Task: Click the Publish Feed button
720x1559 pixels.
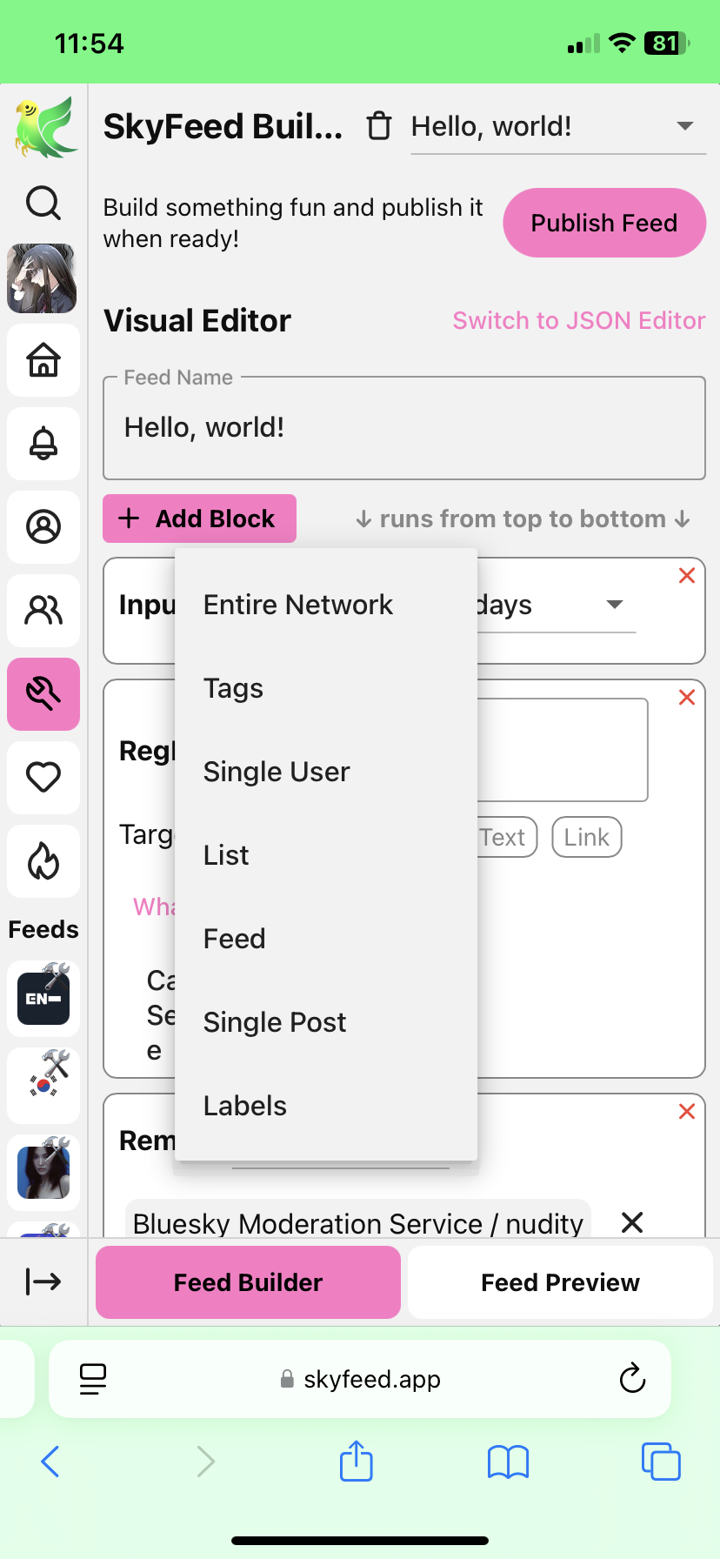Action: tap(603, 223)
